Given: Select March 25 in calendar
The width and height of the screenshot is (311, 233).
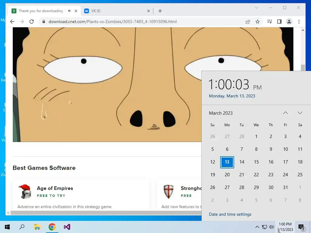Looking at the screenshot, I should [300, 175].
